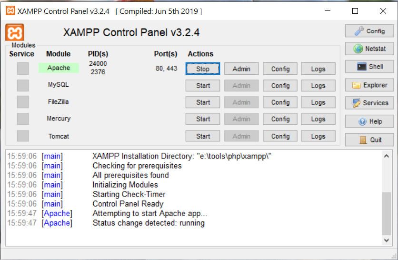
Task: Start the FileZilla module
Action: 203,102
